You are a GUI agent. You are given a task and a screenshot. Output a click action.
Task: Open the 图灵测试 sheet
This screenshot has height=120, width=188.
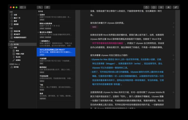[x=56, y=70]
